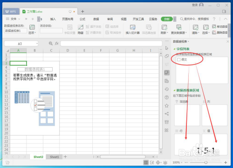This screenshot has width=233, height=168.
Task: Open the 云服务 tab
Action: (153, 19)
